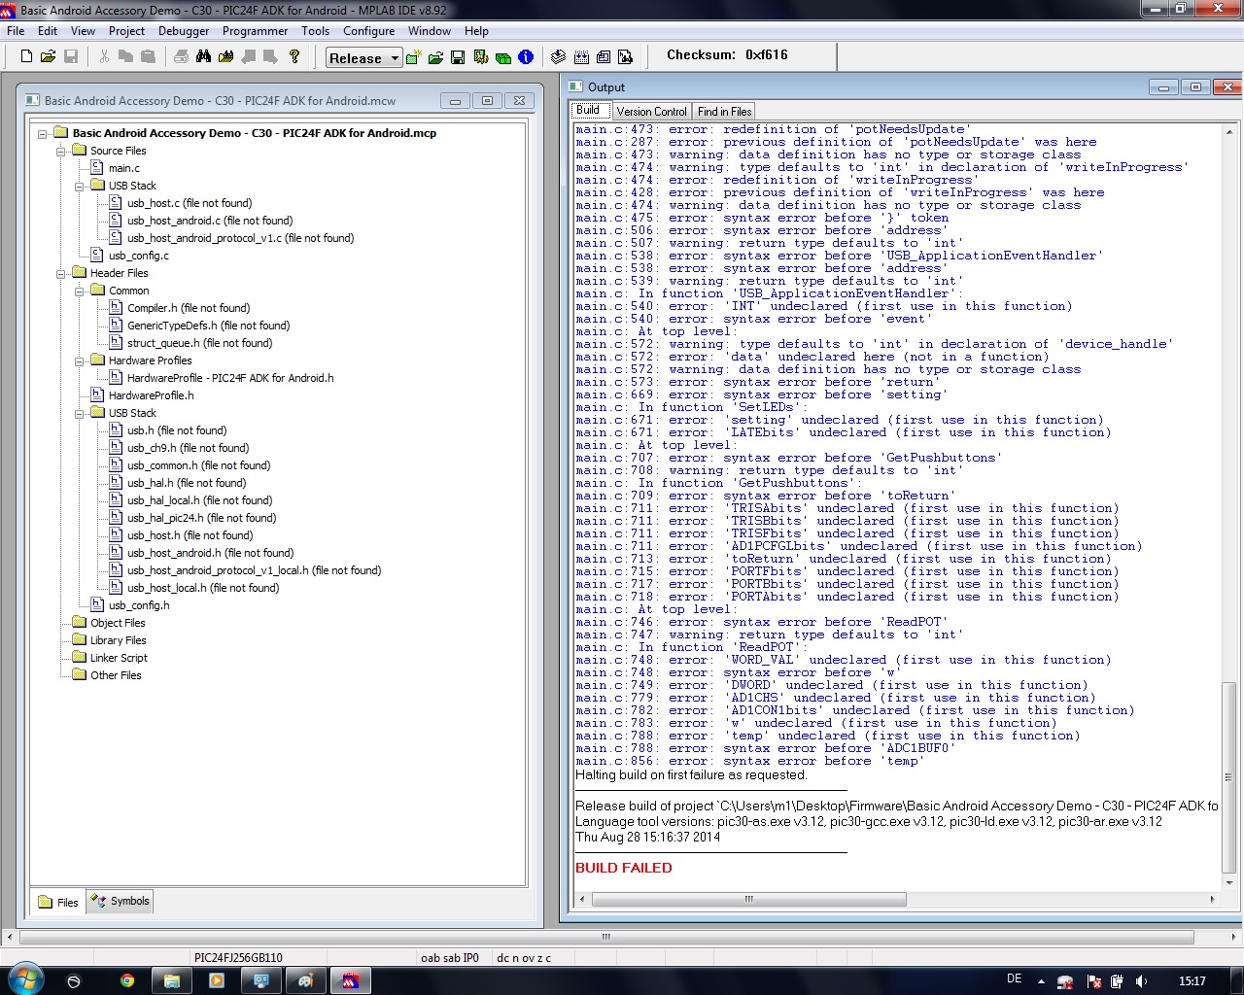1244x995 pixels.
Task: Open the Tools menu
Action: pos(315,31)
